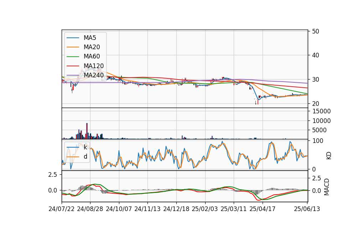Click the tallest volume bar in August 2024
Viewport: 342px width, 246px height.
tap(87, 131)
